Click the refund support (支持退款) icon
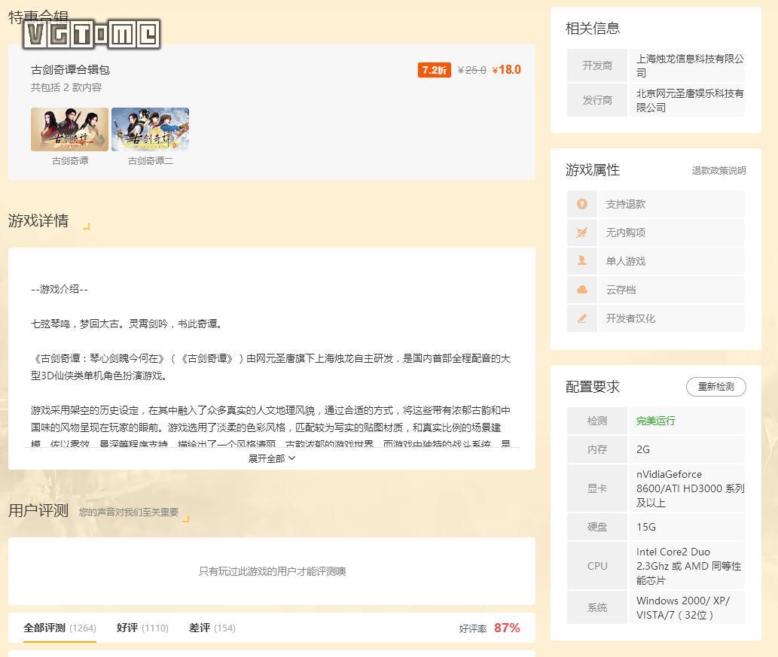Screen dimensions: 778x657 pos(581,204)
